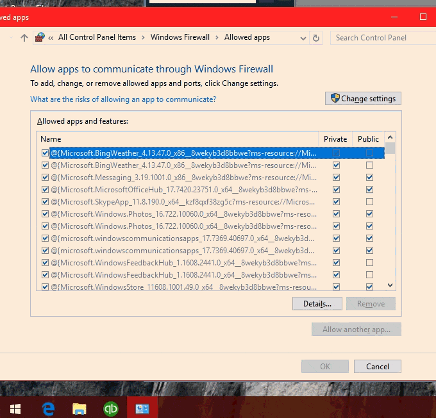Toggle Private checkbox for Messaging app
This screenshot has height=418, width=436.
pyautogui.click(x=336, y=178)
